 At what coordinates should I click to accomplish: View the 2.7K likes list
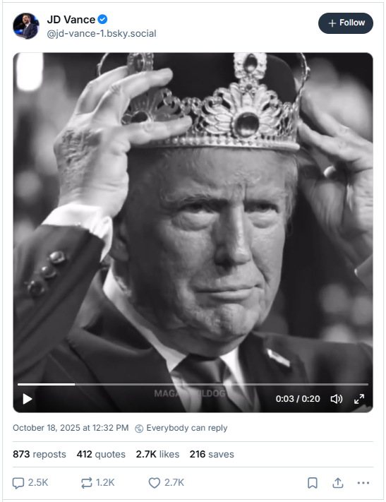[157, 454]
